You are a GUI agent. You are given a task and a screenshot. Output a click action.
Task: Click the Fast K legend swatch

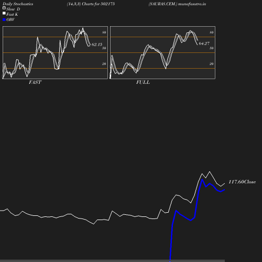coord(4,13)
